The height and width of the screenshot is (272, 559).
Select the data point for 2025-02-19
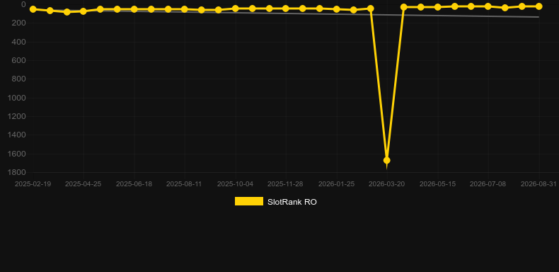[x=33, y=9]
